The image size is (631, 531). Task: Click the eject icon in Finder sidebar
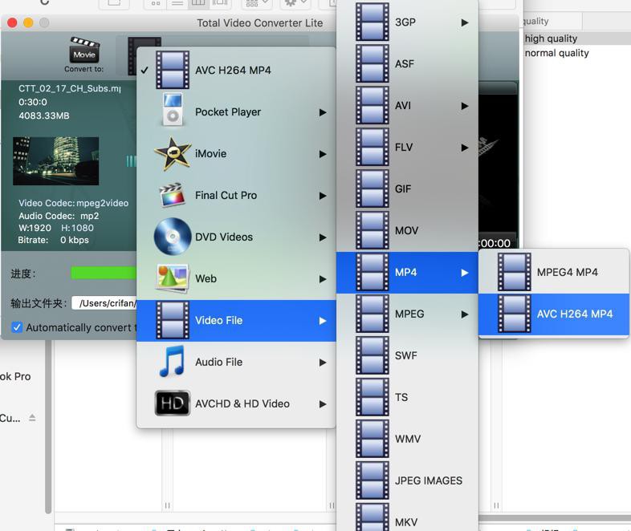coord(32,418)
